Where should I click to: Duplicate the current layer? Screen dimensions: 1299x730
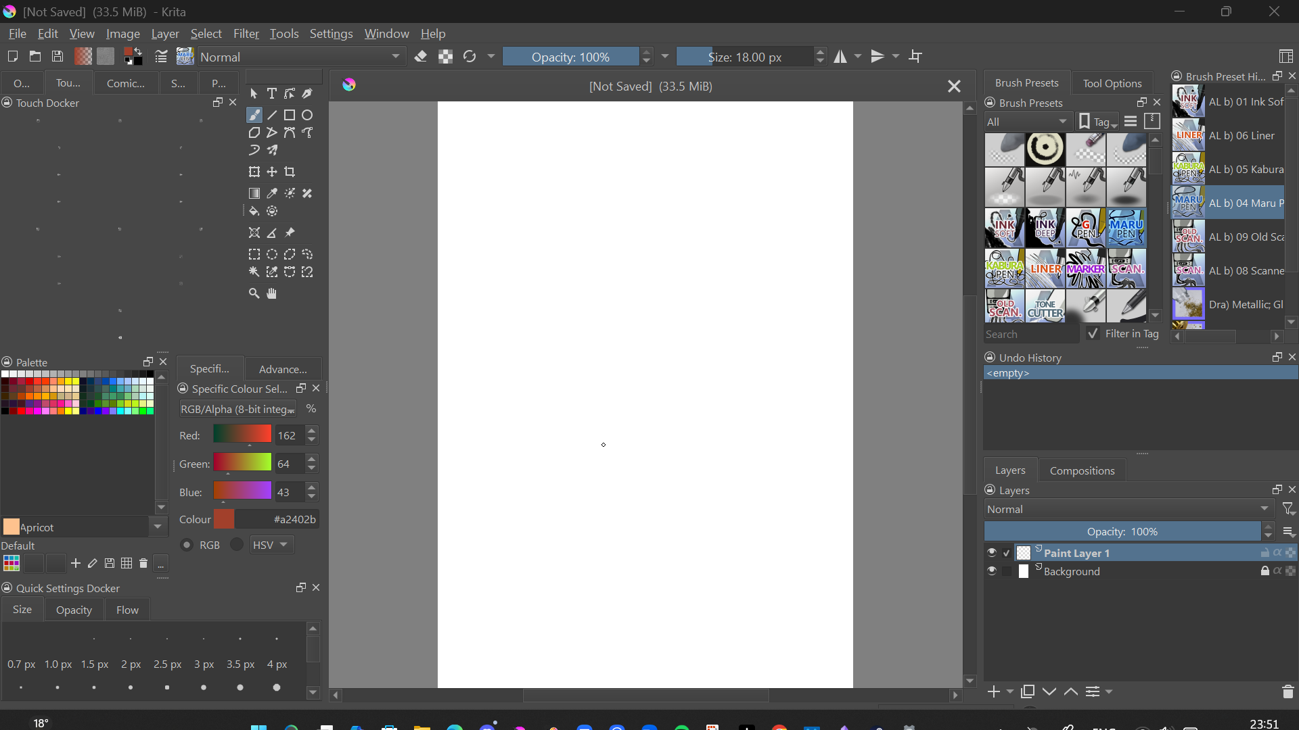[x=1028, y=692]
